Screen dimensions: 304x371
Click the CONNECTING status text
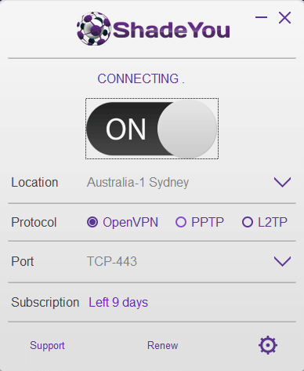click(x=141, y=78)
